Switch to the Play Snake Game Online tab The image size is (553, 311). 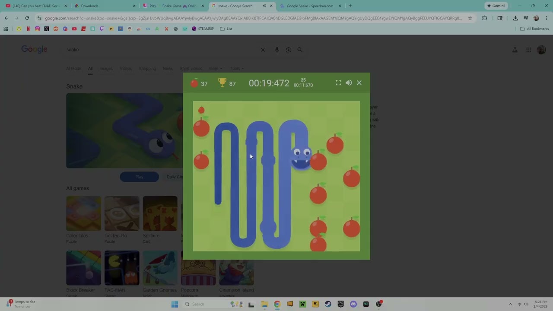pyautogui.click(x=173, y=6)
